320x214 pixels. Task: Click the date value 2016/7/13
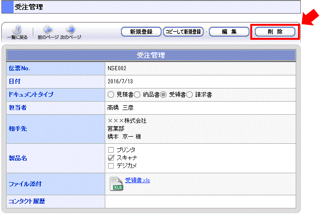click(x=119, y=81)
